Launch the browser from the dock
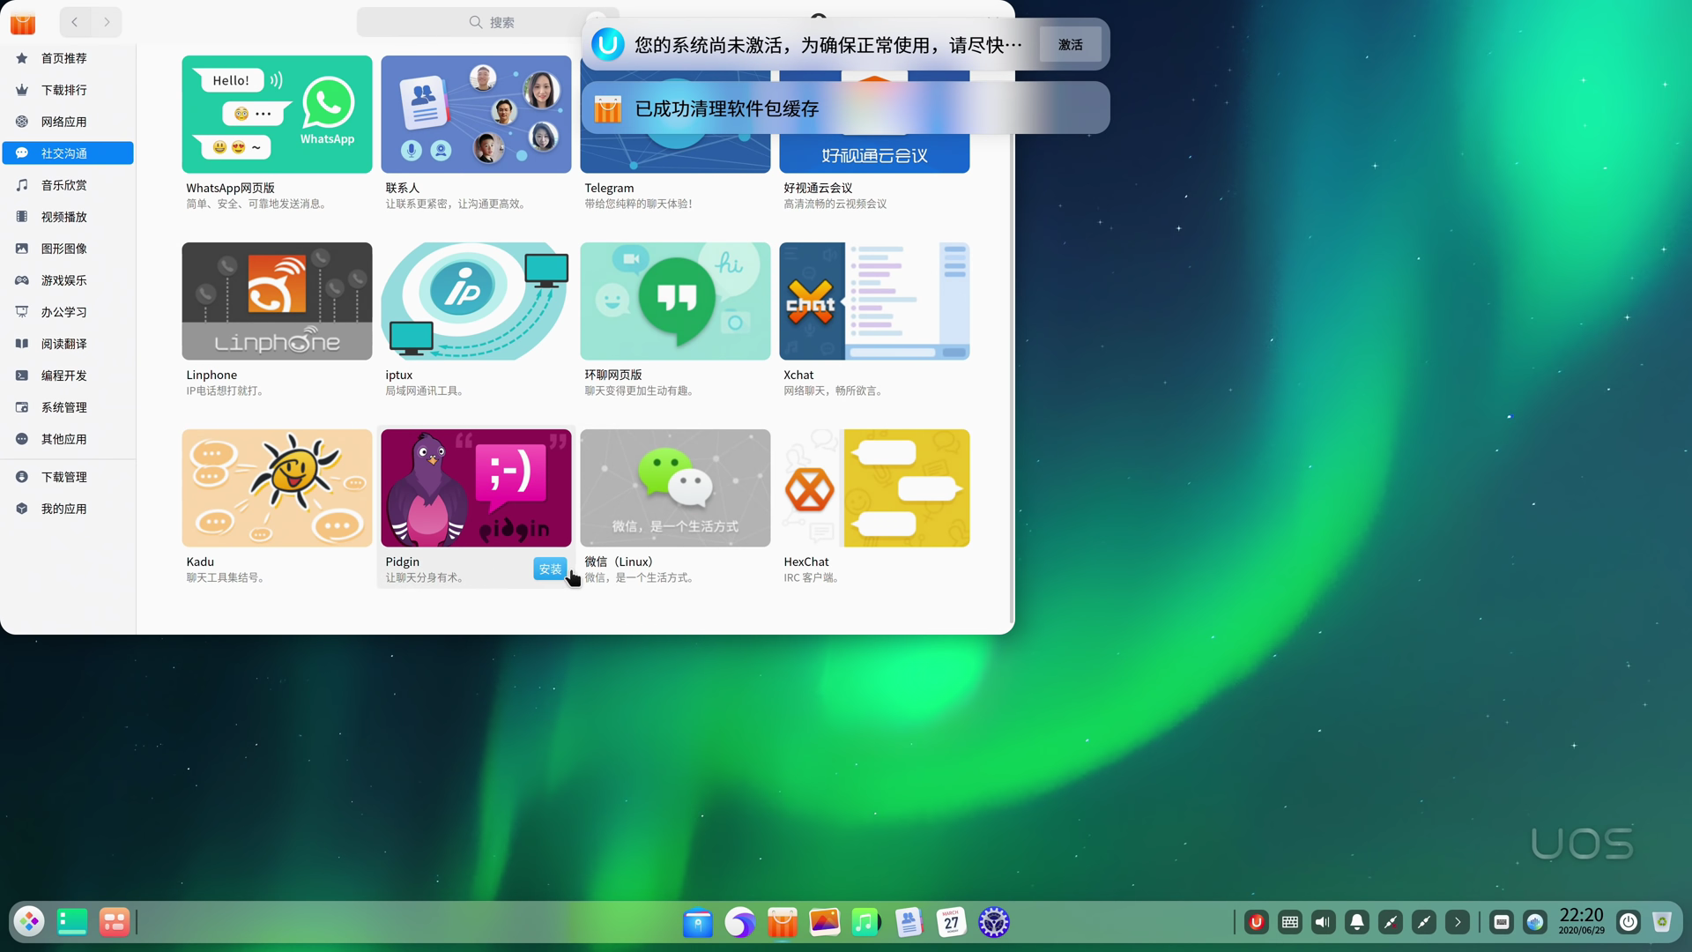 pos(740,923)
